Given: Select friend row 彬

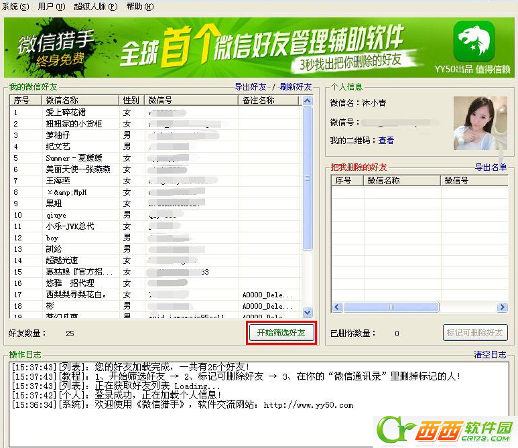Looking at the screenshot, I should coord(155,306).
